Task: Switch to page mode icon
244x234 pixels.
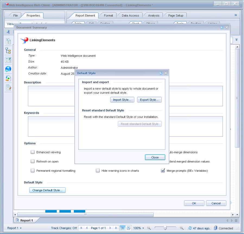Action: 129,228
